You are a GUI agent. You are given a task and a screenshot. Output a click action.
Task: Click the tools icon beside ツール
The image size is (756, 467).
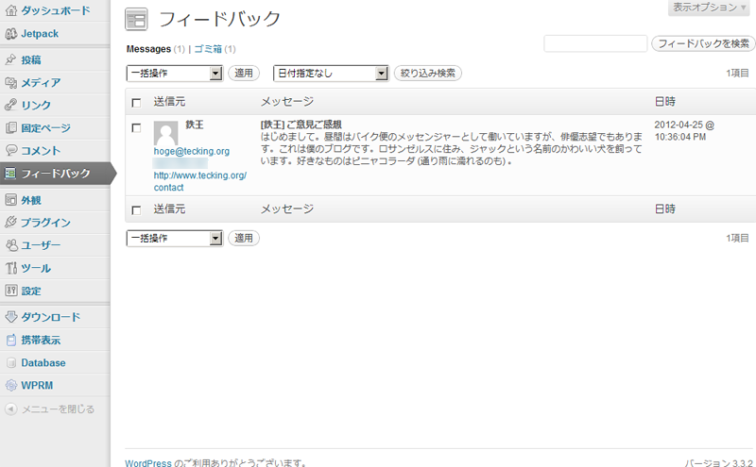(11, 268)
